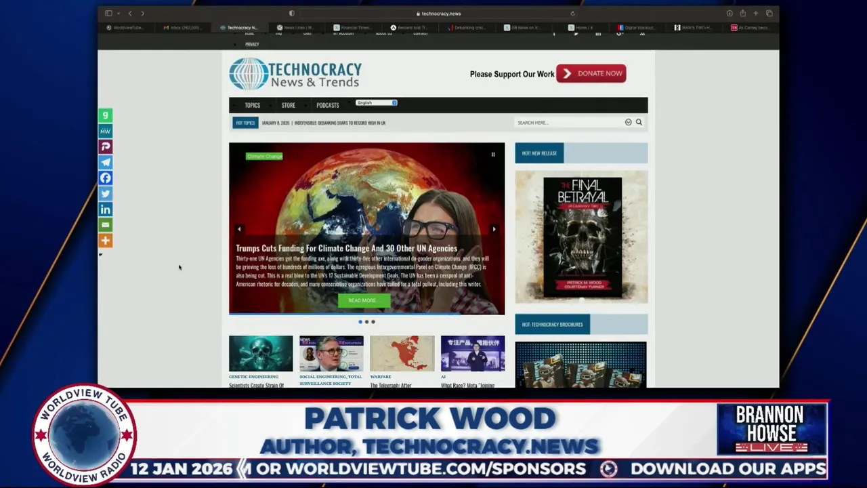This screenshot has width=867, height=488.
Task: Show next slide with right arrow
Action: (x=494, y=229)
